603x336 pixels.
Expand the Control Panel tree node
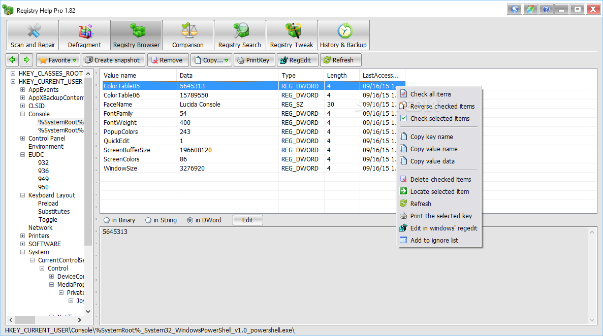tap(22, 139)
